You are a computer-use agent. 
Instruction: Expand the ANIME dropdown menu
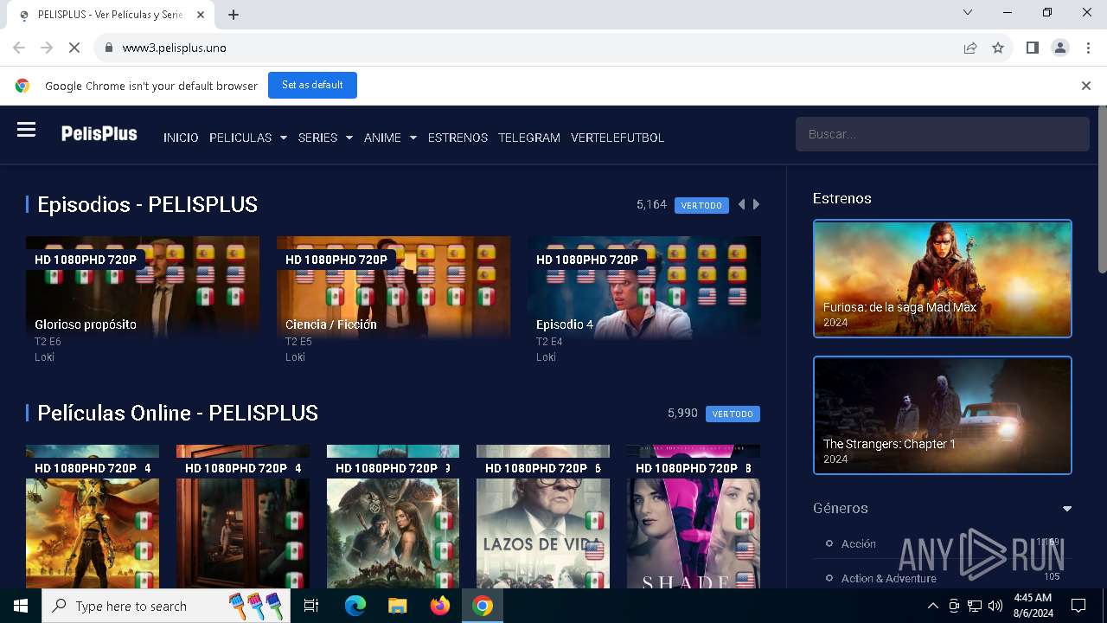390,138
